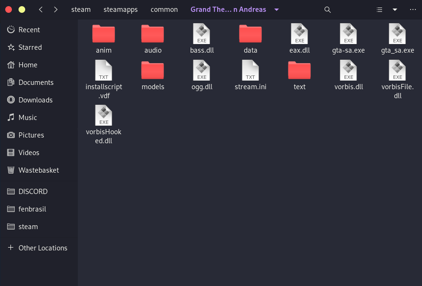Click the Grand The... n Andreas breadcrumb

point(228,9)
